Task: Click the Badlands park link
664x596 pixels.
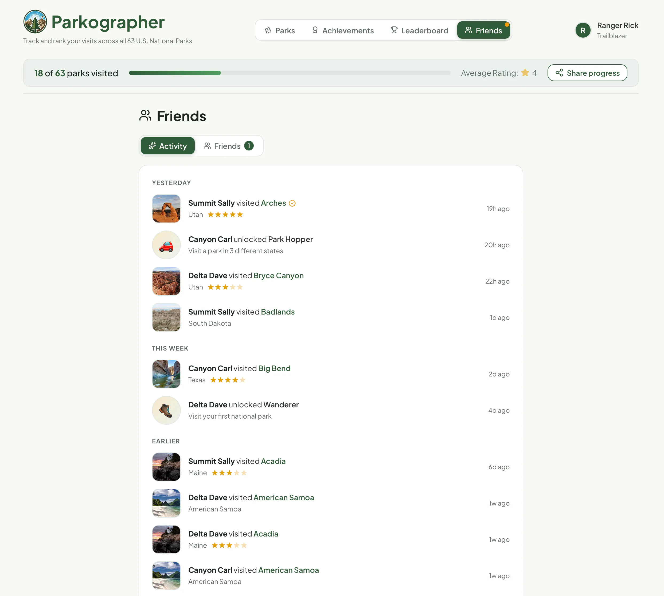Action: (x=278, y=312)
